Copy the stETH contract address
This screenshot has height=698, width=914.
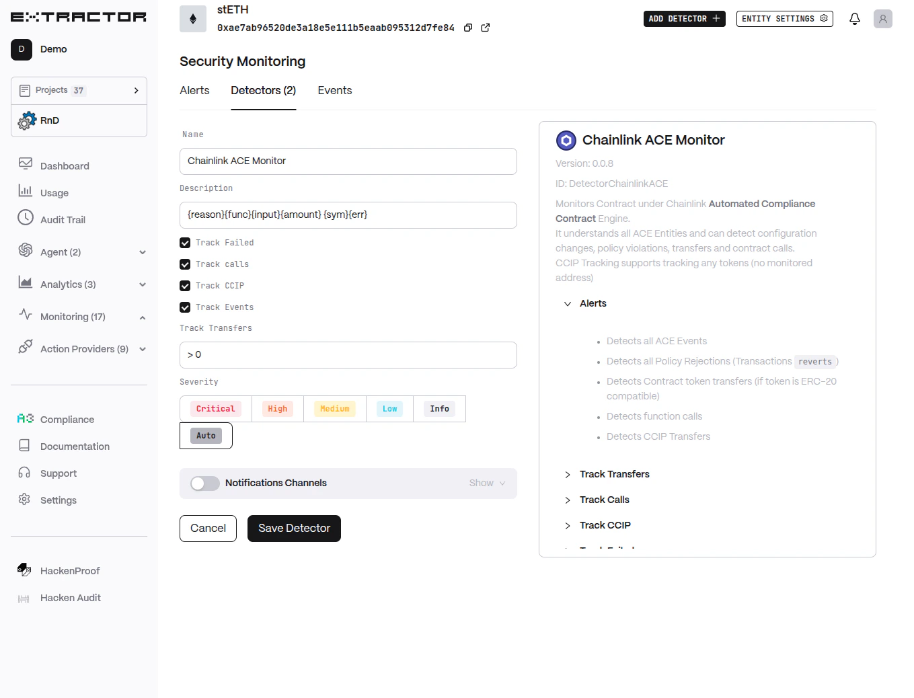[x=468, y=28]
